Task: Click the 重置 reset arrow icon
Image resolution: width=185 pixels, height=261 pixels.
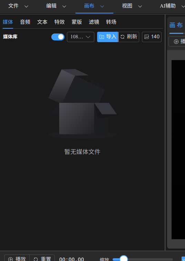Action: pos(36,259)
